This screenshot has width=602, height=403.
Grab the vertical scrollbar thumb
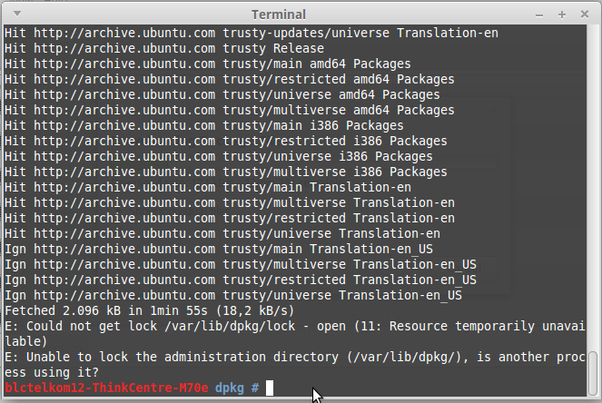(593, 373)
